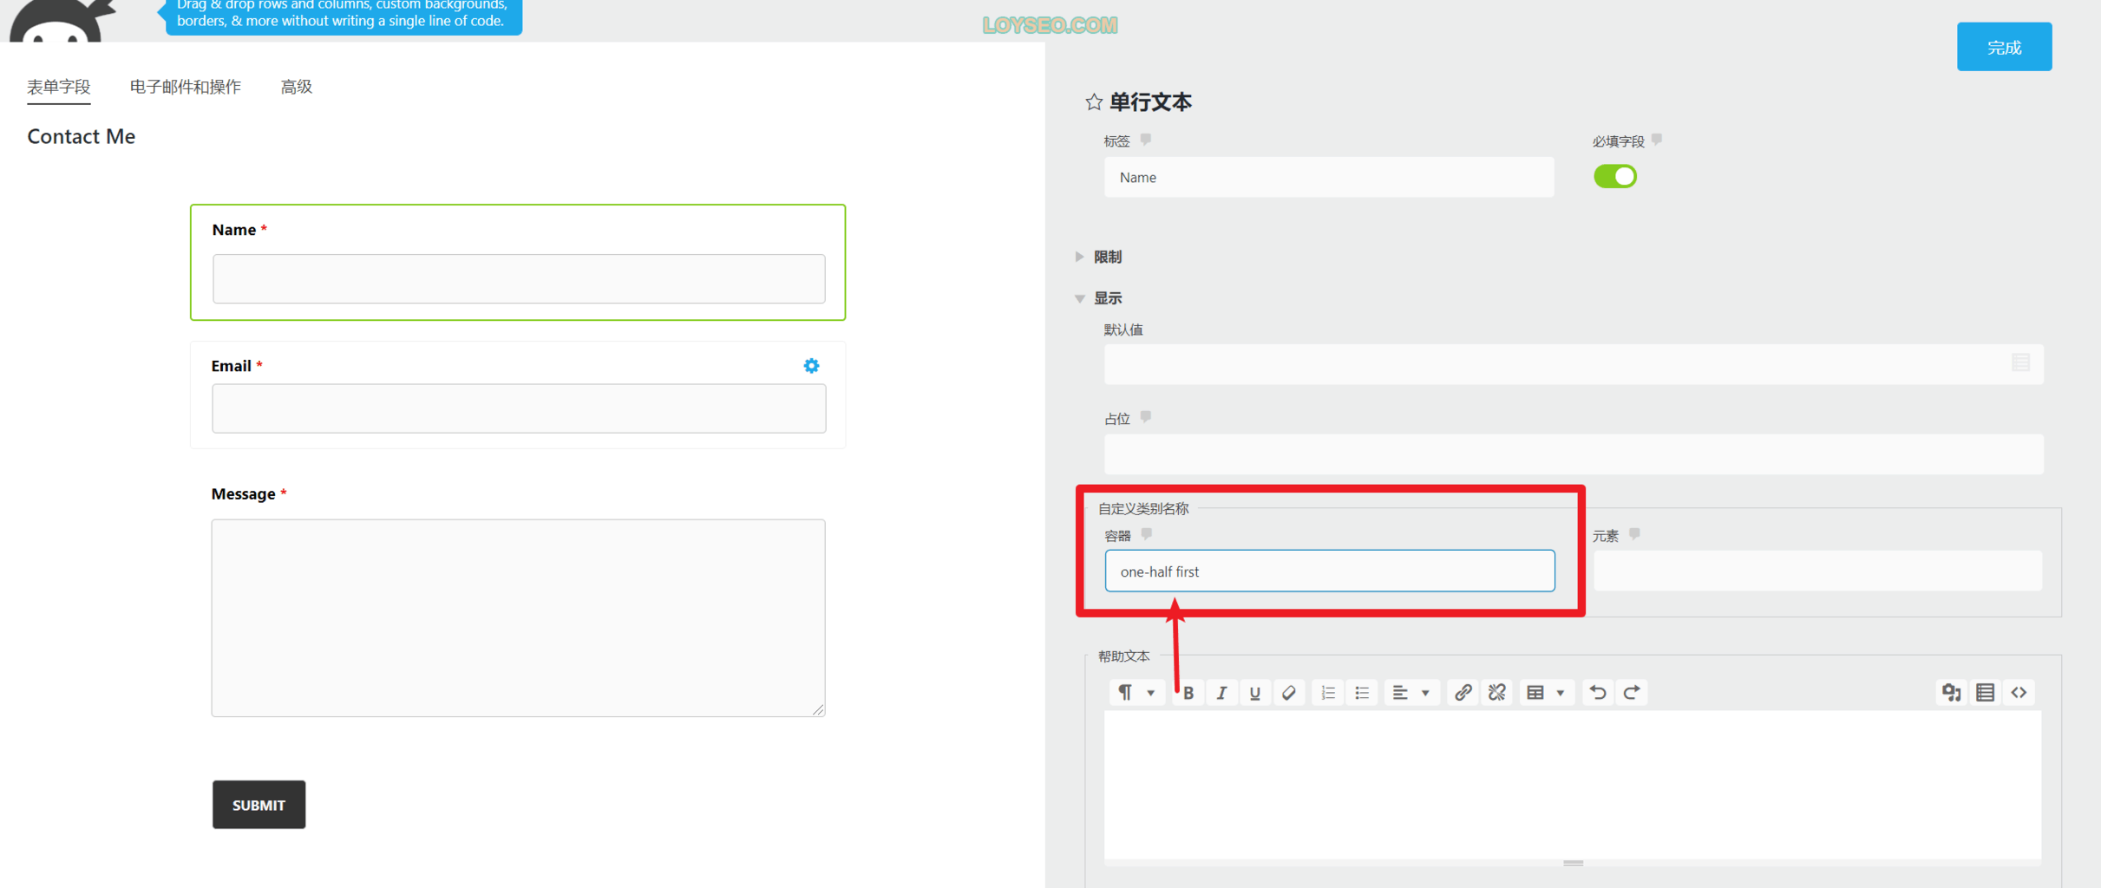Click the 默认值 input field
The width and height of the screenshot is (2101, 888).
tap(1574, 363)
